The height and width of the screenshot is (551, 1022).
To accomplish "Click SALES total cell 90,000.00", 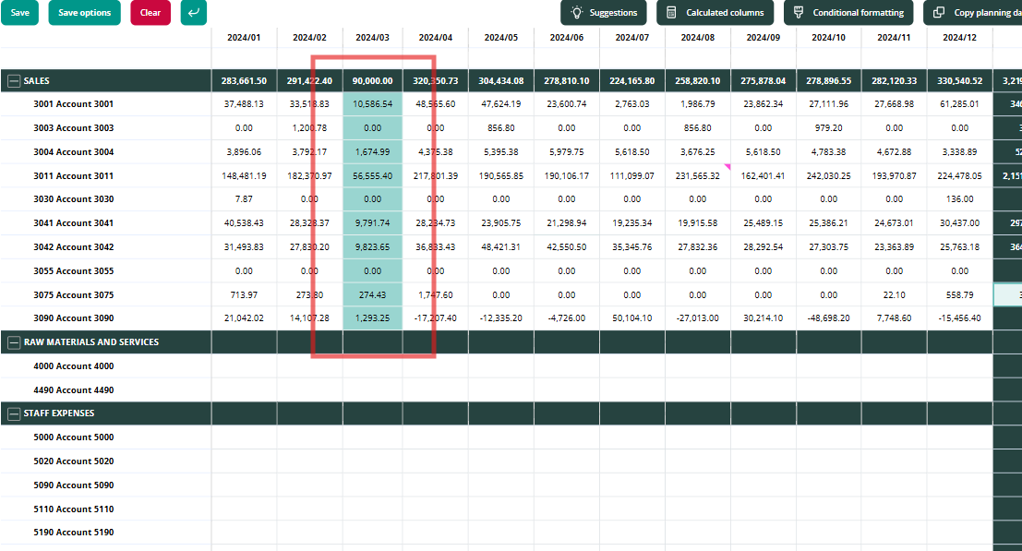I will coord(372,81).
